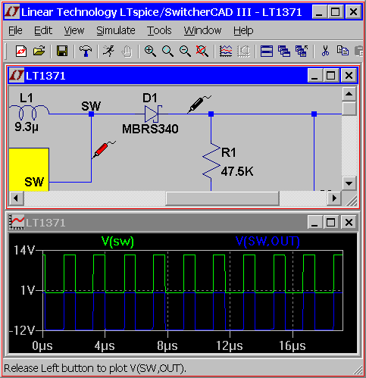
Task: Select the L1 inductor symbol
Action: 30,113
